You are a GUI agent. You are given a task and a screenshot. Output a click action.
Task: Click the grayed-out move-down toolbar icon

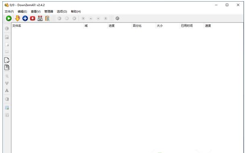[98, 18]
